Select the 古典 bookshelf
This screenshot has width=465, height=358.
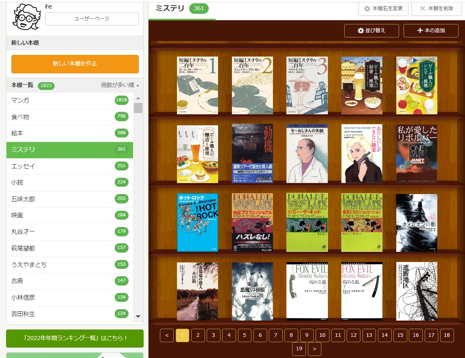(x=70, y=281)
